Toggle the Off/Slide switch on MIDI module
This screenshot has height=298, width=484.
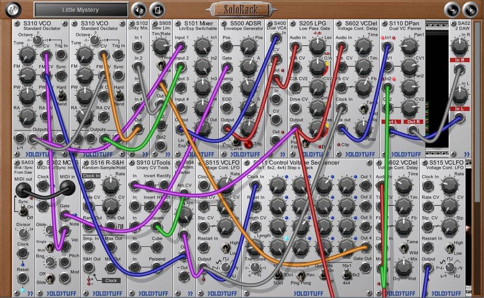coord(50,277)
